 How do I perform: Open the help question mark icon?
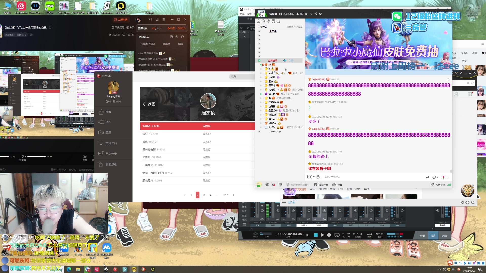(157, 19)
